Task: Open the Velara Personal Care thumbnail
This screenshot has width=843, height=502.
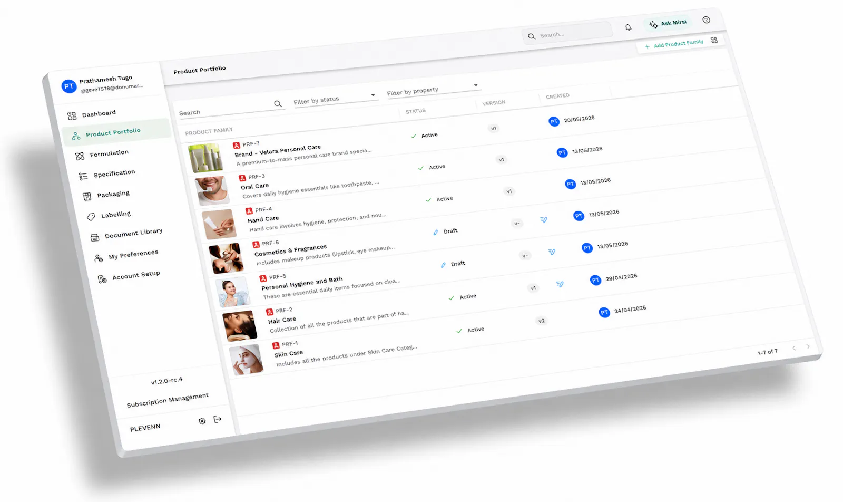Action: pyautogui.click(x=205, y=158)
